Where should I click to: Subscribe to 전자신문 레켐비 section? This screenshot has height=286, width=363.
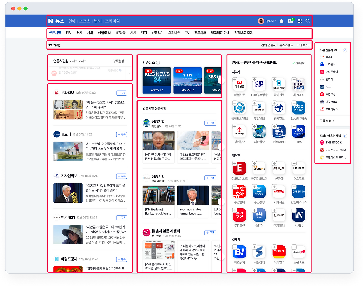click(x=210, y=233)
